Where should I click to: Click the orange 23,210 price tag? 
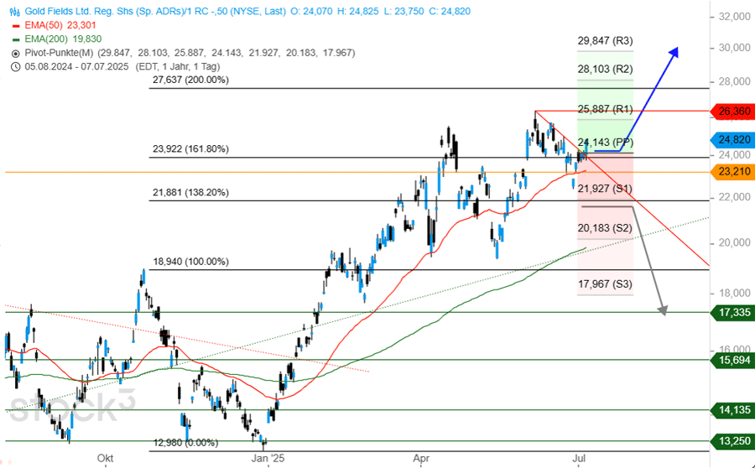(x=732, y=171)
